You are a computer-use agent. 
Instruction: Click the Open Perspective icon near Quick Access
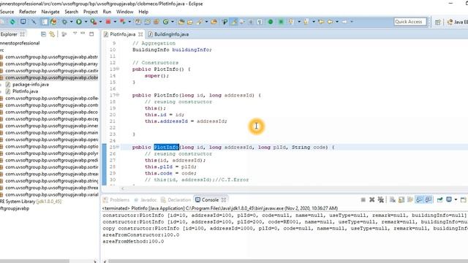437,22
